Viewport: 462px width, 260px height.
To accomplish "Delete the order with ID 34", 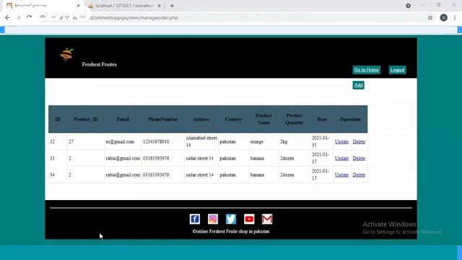I will pyautogui.click(x=359, y=175).
